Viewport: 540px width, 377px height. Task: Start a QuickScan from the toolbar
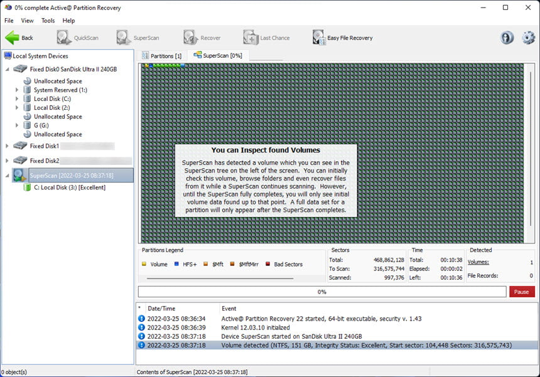tap(77, 38)
